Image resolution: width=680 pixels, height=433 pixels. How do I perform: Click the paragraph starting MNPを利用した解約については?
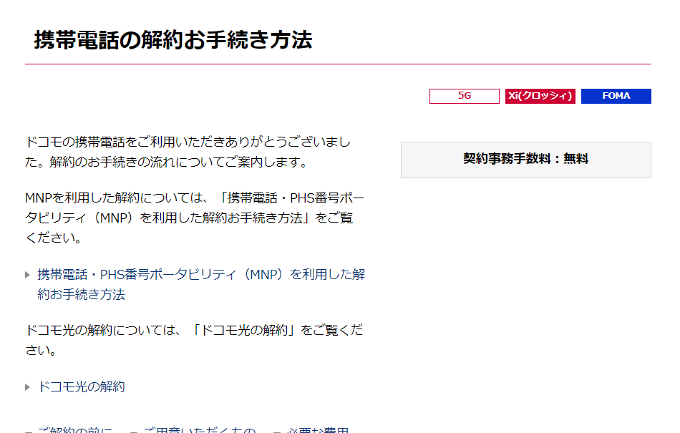(195, 218)
